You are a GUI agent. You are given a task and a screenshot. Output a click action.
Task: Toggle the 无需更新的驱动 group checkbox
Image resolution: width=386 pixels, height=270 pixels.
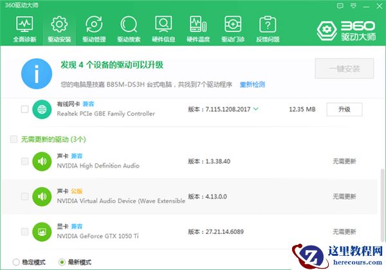14,139
